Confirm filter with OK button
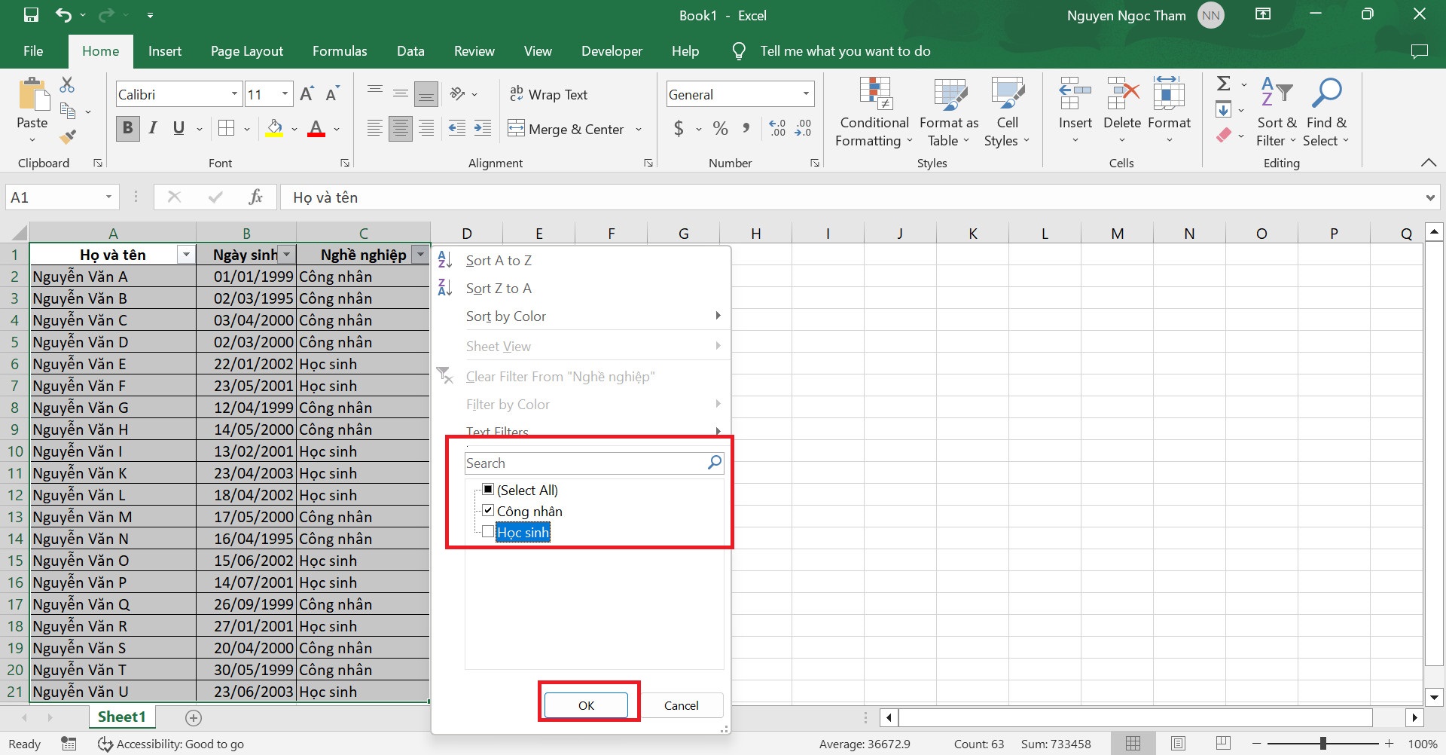This screenshot has width=1446, height=755. 586,705
